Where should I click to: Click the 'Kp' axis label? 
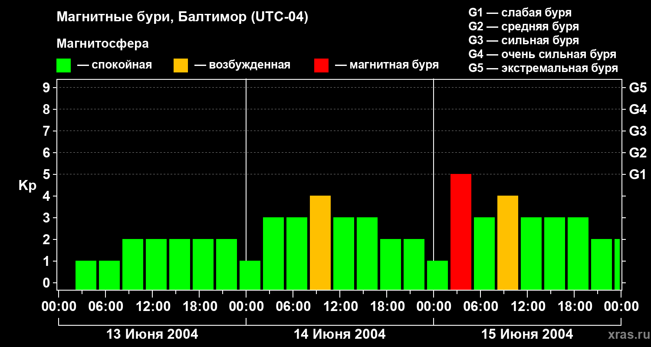(27, 186)
